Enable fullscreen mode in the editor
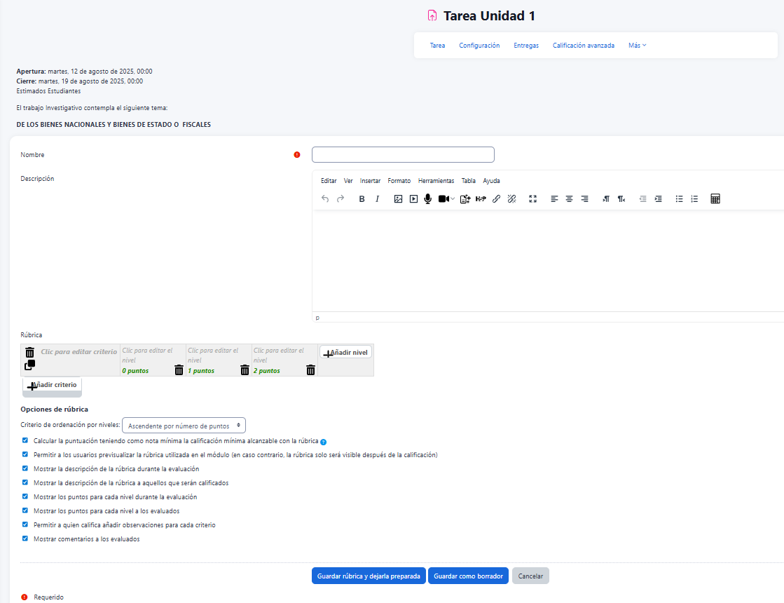 tap(532, 199)
